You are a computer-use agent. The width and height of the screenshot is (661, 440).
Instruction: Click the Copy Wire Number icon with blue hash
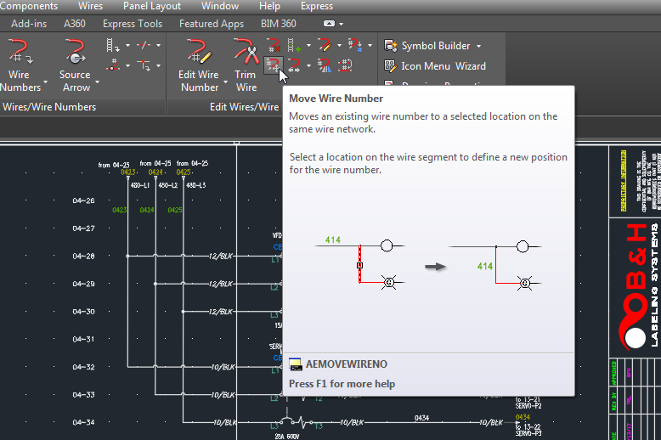[355, 45]
